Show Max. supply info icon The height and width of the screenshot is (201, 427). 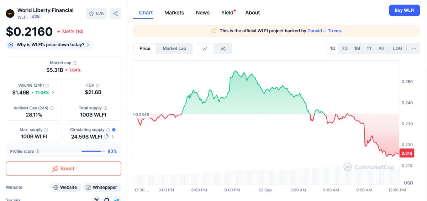coord(46,130)
